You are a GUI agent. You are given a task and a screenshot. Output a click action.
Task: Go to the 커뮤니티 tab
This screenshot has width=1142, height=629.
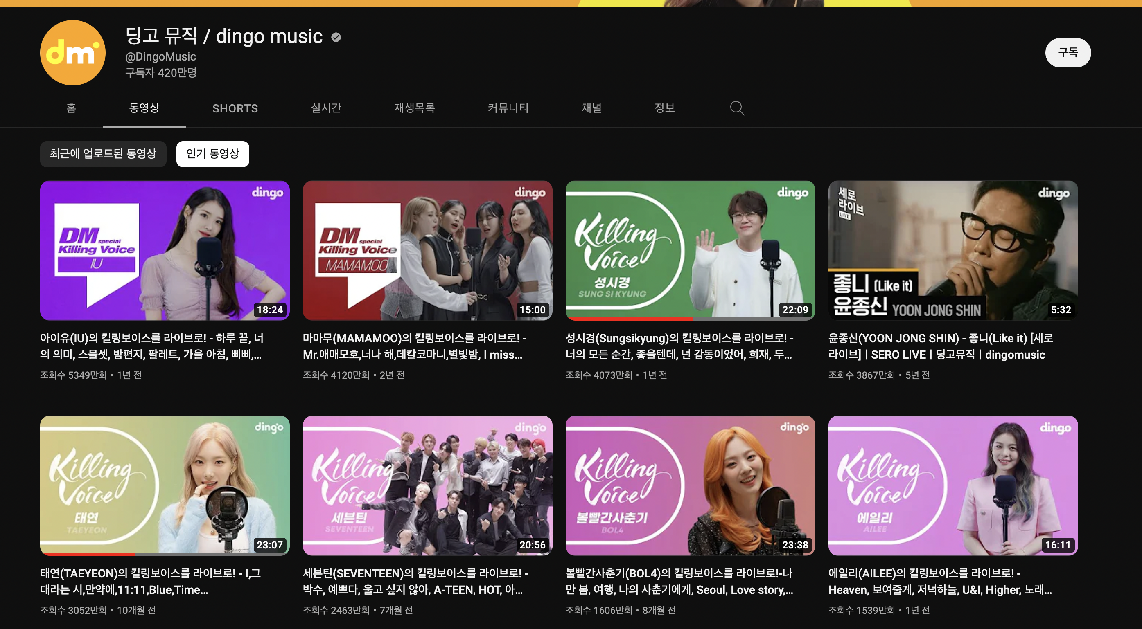[x=508, y=108]
